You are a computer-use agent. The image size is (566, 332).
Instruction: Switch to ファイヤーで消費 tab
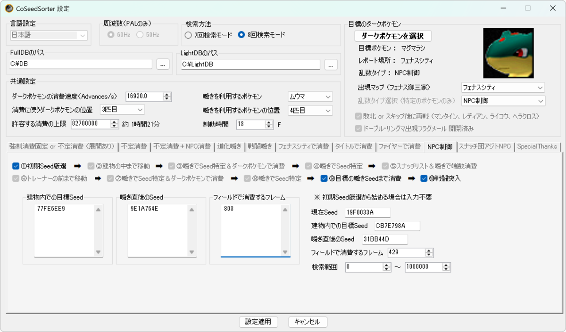(400, 146)
